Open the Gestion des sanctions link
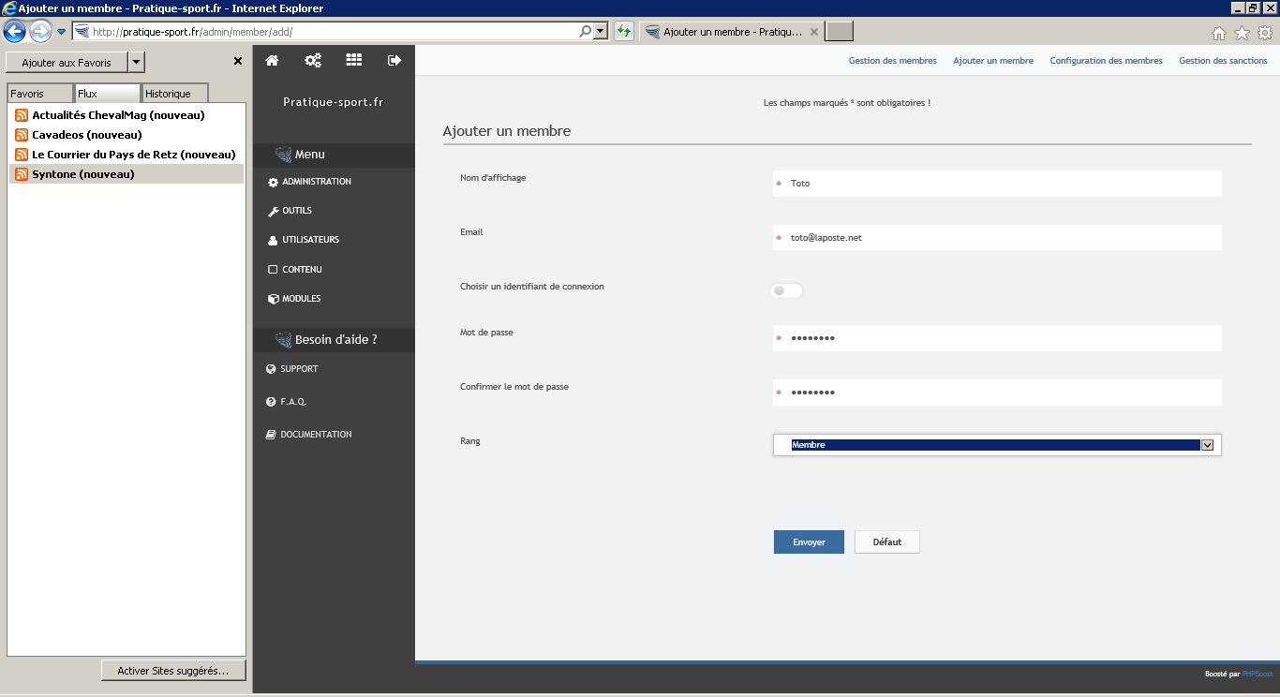This screenshot has width=1280, height=697. click(1223, 61)
